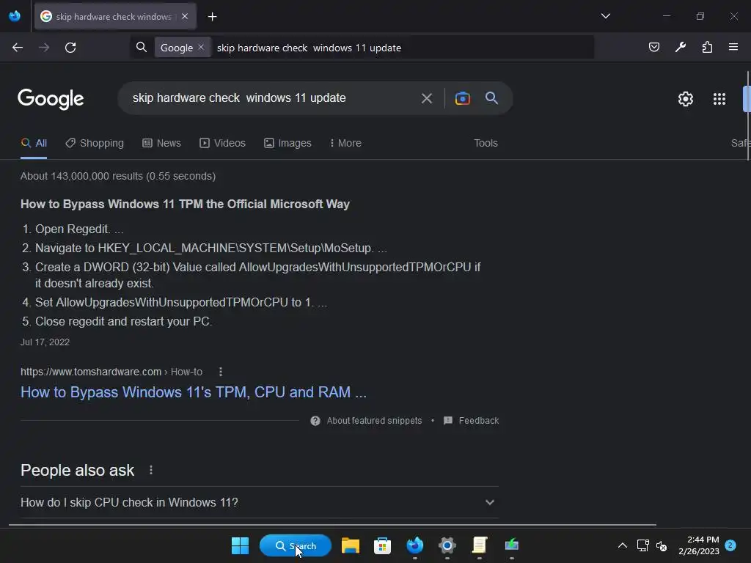Click the URL bar text field
Image resolution: width=751 pixels, height=563 pixels.
pyautogui.click(x=403, y=48)
